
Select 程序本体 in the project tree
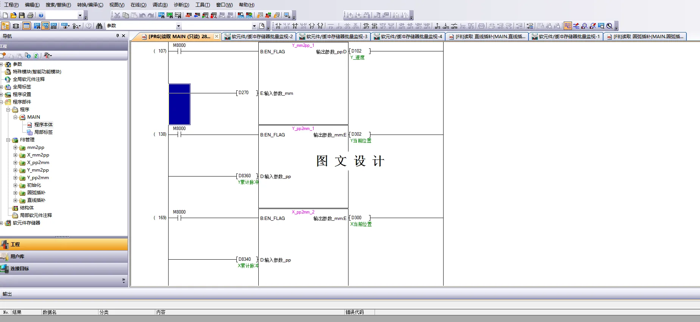tap(44, 125)
